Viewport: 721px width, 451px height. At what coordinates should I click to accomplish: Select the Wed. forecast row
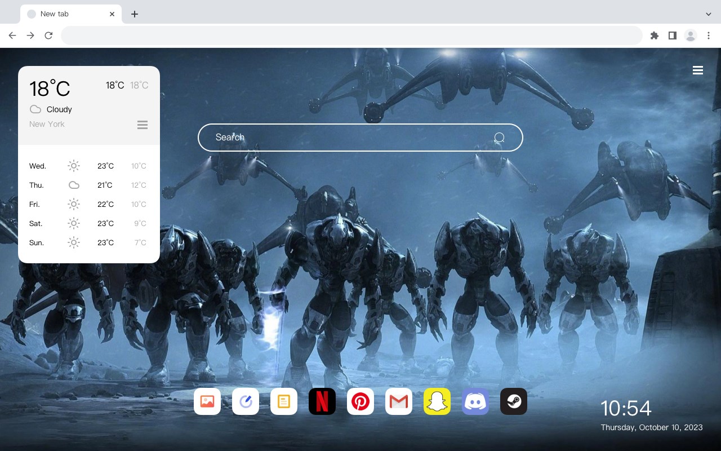coord(88,166)
